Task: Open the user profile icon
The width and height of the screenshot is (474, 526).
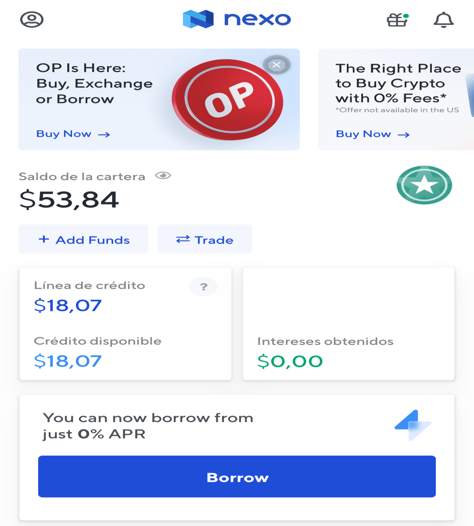Action: pyautogui.click(x=32, y=19)
